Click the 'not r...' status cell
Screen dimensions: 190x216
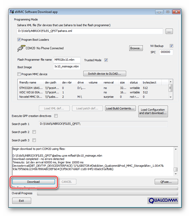(x=134, y=97)
